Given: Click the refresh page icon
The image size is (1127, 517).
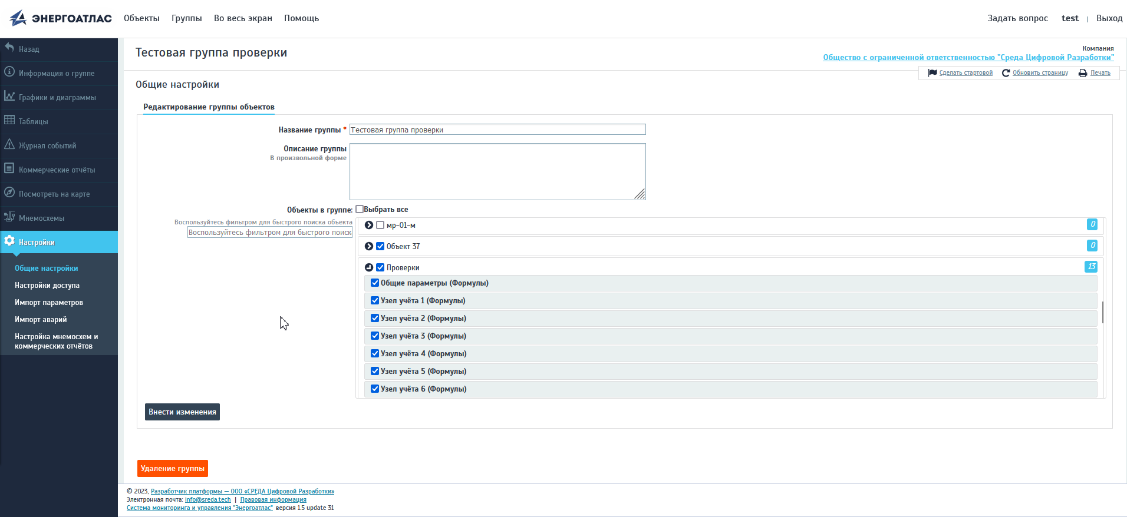Looking at the screenshot, I should [x=1006, y=73].
